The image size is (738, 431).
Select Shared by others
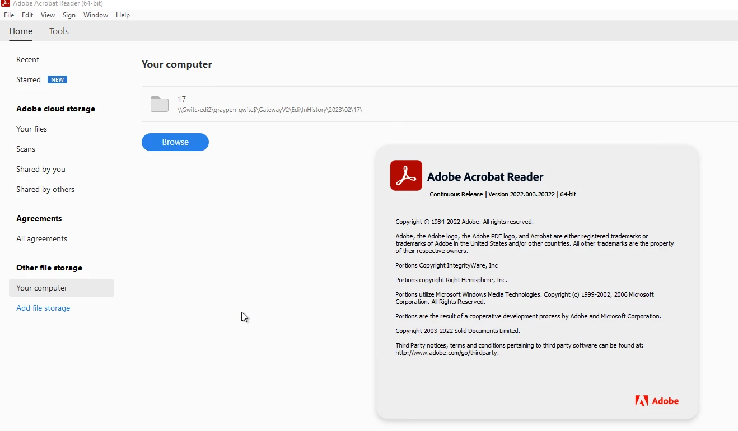point(45,189)
